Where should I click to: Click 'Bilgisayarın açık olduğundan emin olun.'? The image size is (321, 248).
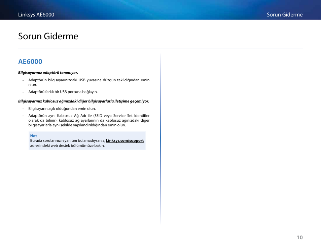[x=62, y=109]
